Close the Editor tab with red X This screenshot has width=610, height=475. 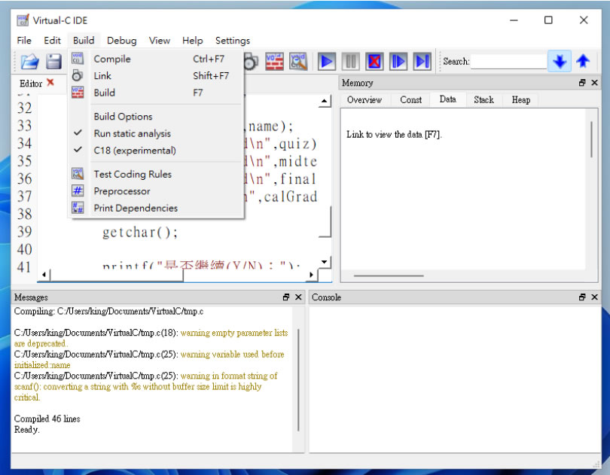50,82
